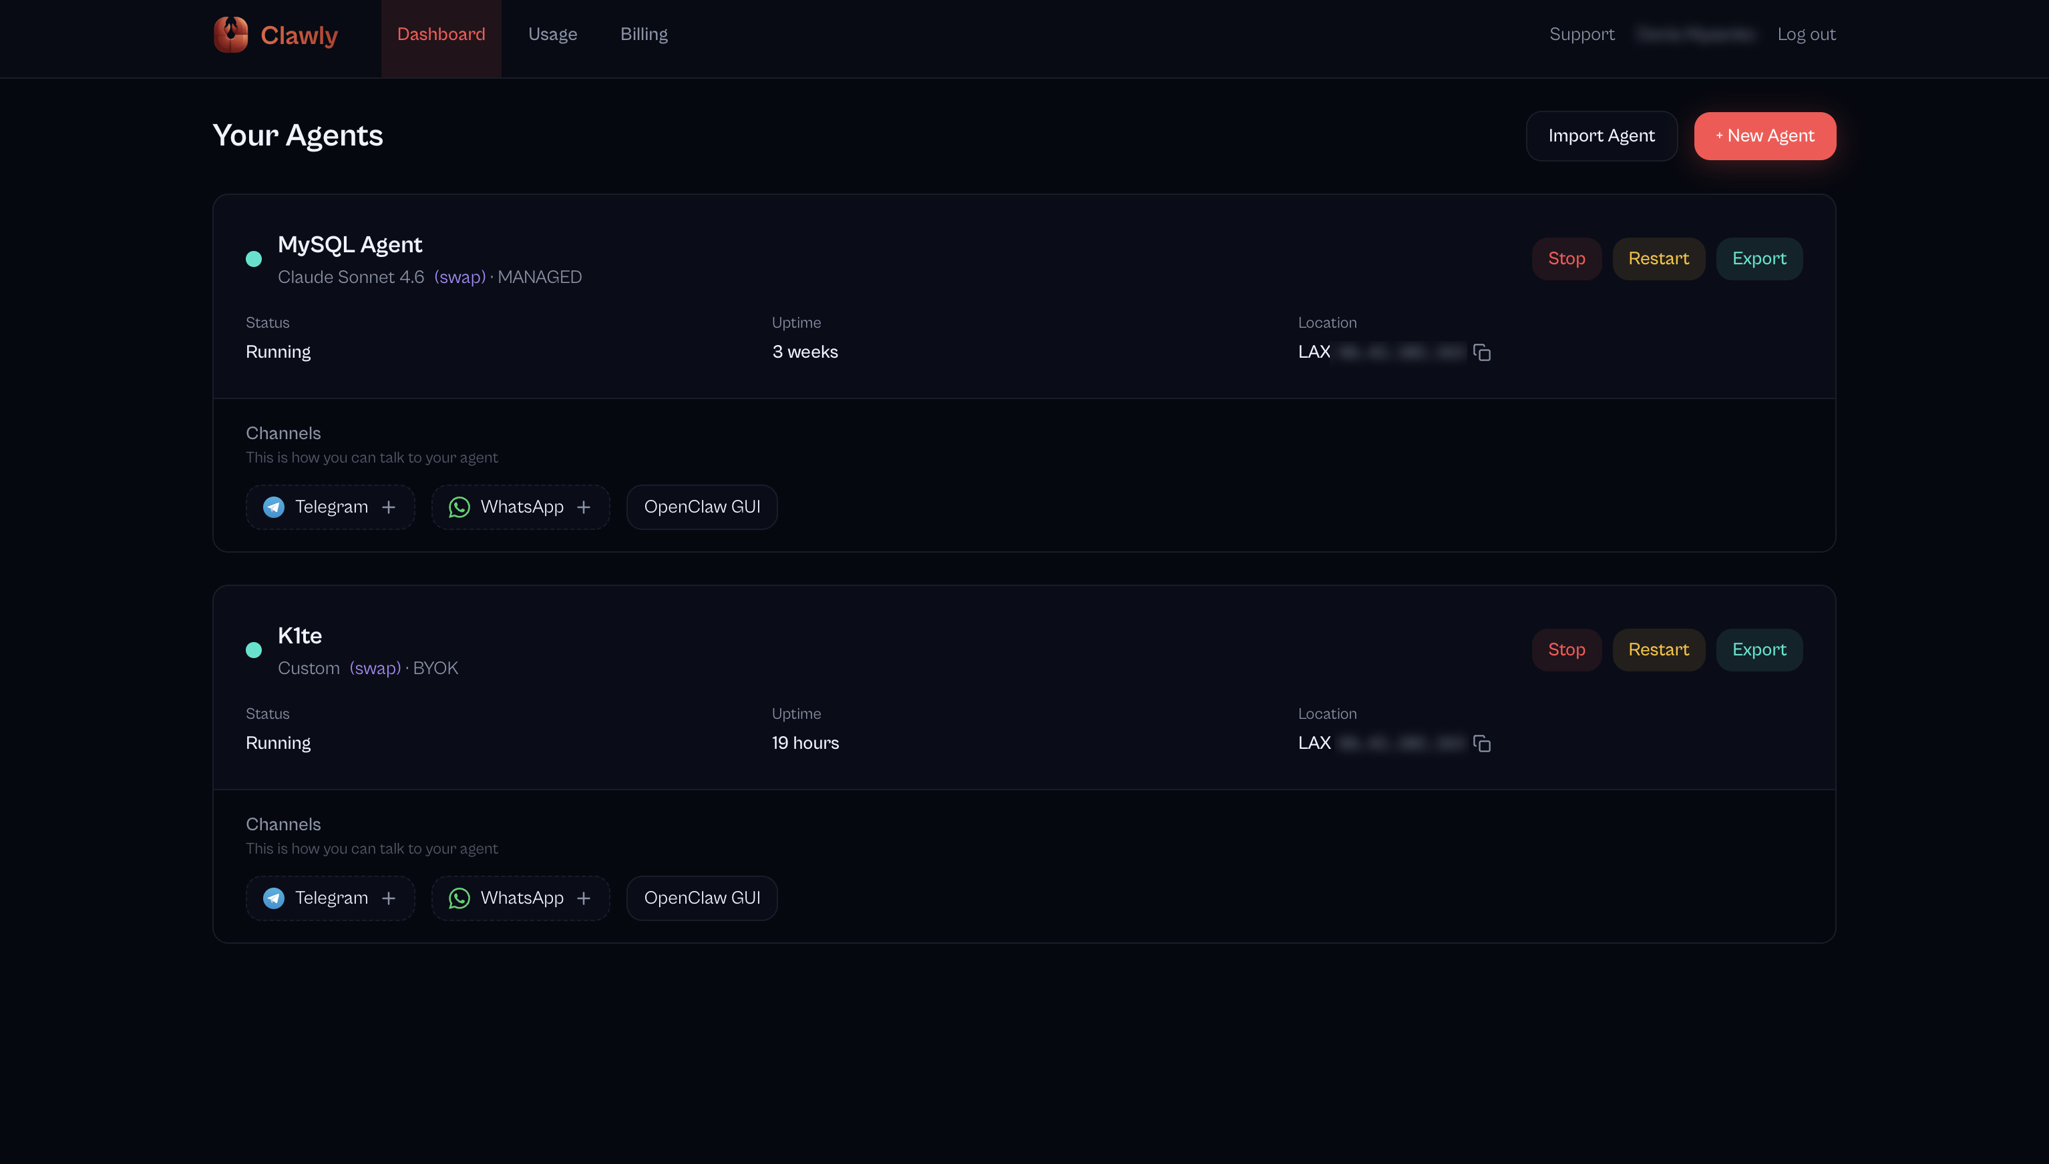
Task: Export the MySQL Agent
Action: point(1758,259)
